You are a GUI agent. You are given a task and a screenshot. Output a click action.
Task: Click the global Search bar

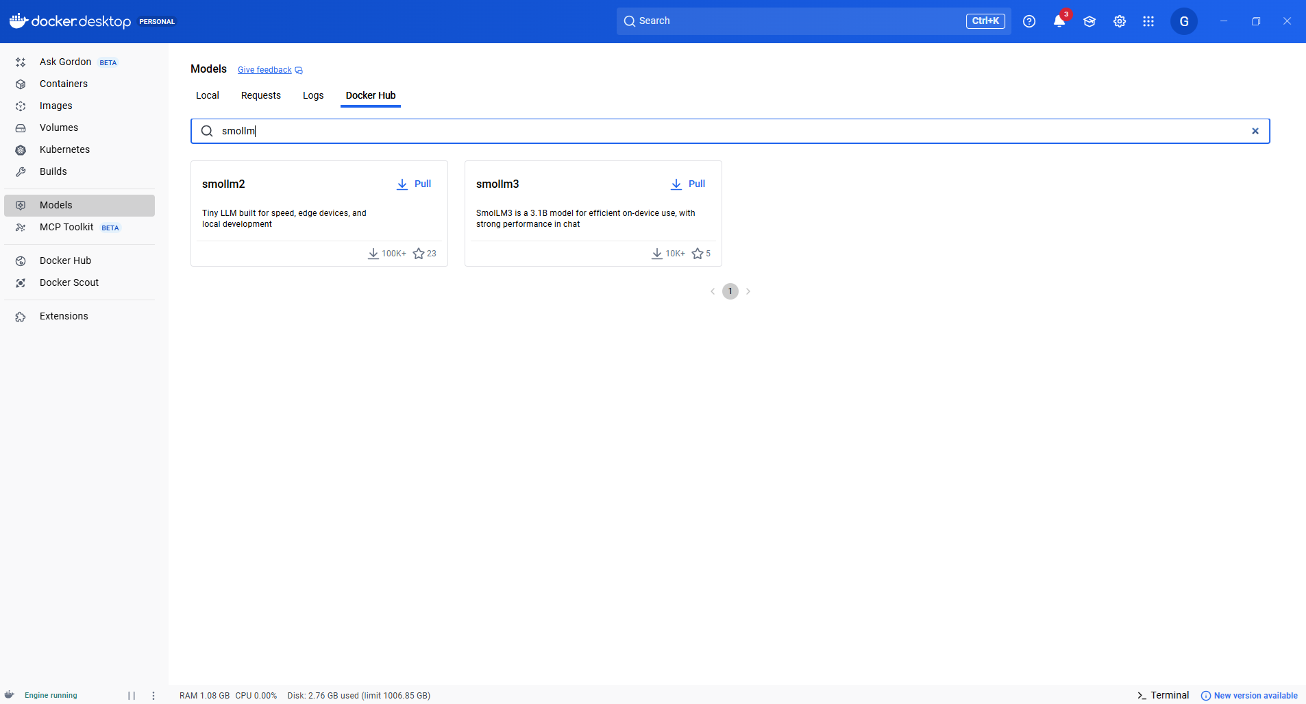point(814,21)
